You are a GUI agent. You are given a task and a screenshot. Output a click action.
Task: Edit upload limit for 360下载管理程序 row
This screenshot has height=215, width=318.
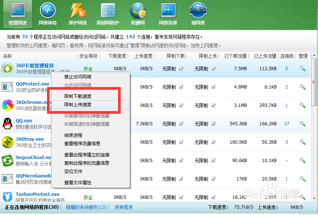pyautogui.click(x=214, y=69)
